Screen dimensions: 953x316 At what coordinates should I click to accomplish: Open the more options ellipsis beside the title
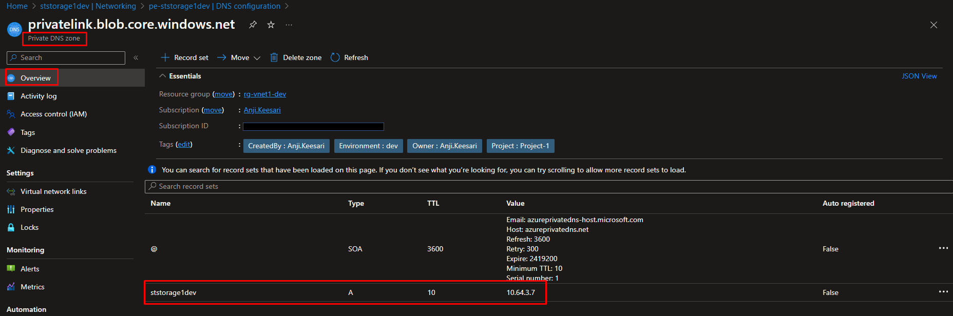289,25
